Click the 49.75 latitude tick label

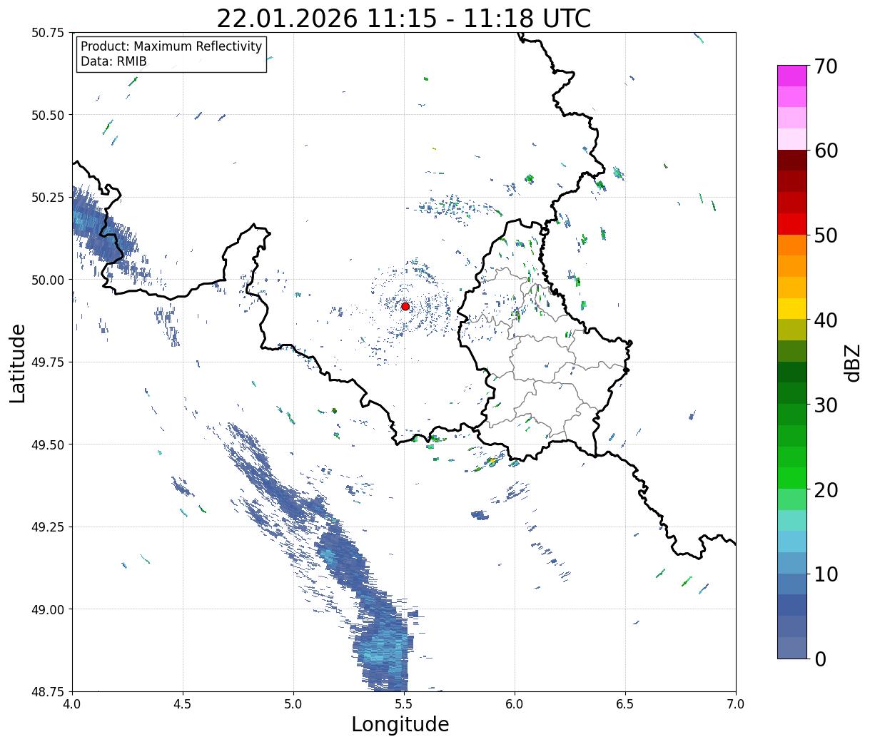[x=48, y=362]
